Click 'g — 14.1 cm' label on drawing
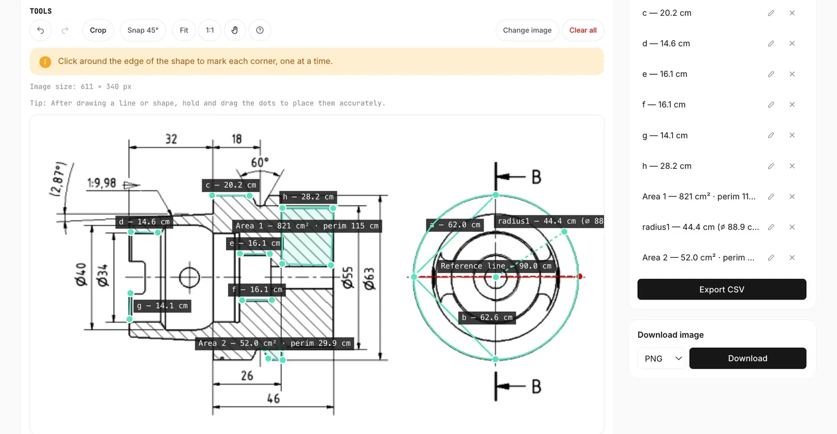Image resolution: width=837 pixels, height=434 pixels. 162,306
